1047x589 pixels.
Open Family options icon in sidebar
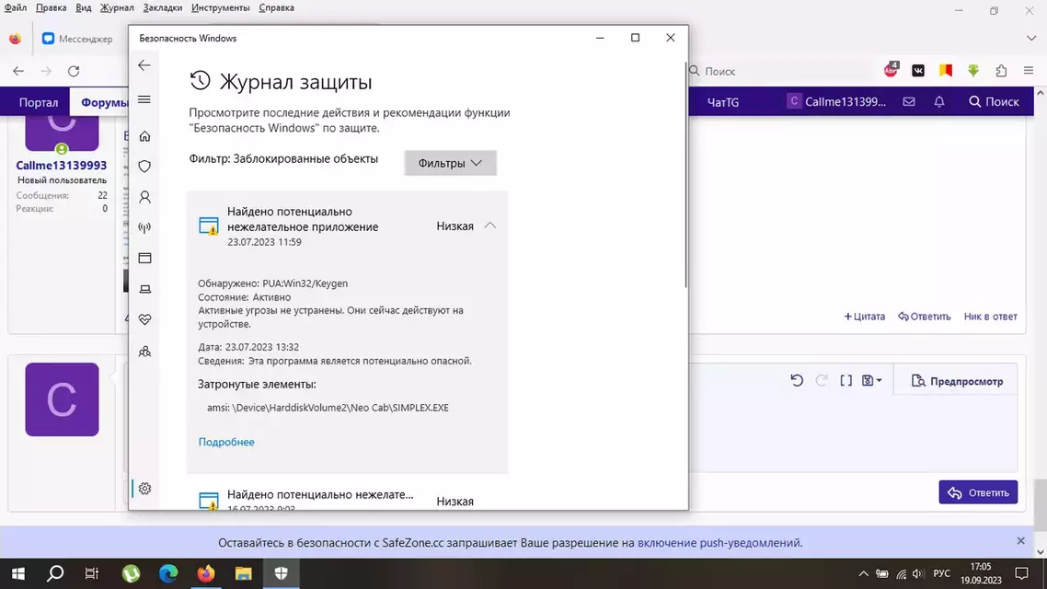point(144,352)
